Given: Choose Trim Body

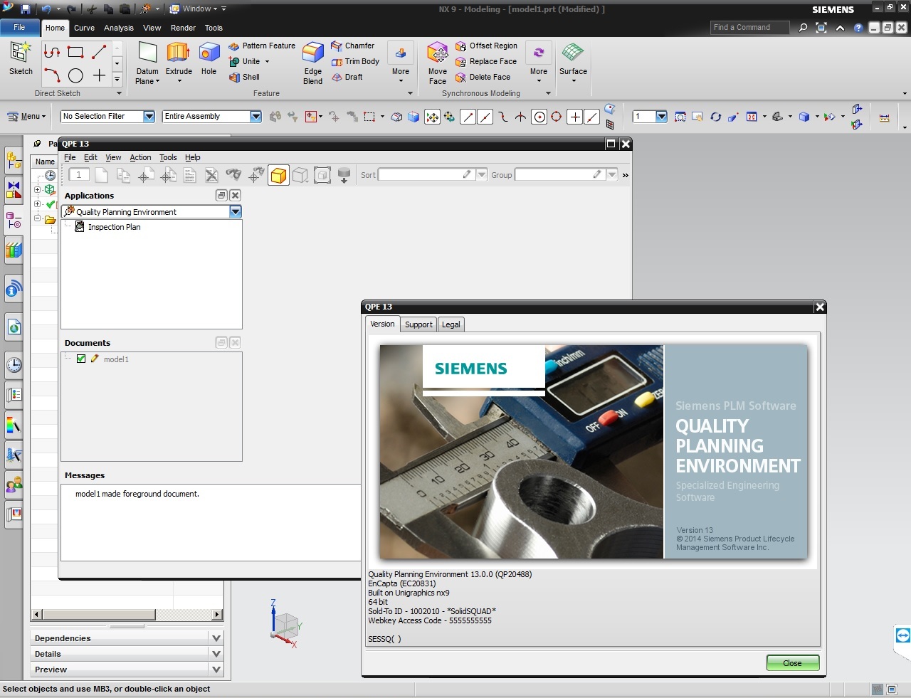Looking at the screenshot, I should [355, 61].
